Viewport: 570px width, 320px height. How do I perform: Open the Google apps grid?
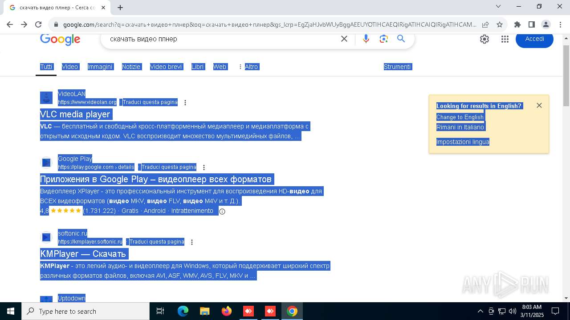coord(505,39)
